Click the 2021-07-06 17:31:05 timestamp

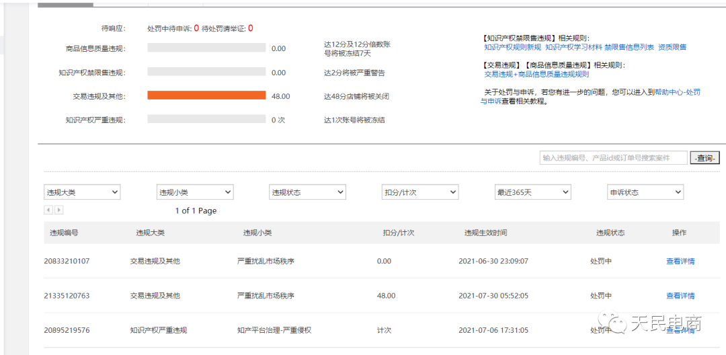click(x=493, y=331)
